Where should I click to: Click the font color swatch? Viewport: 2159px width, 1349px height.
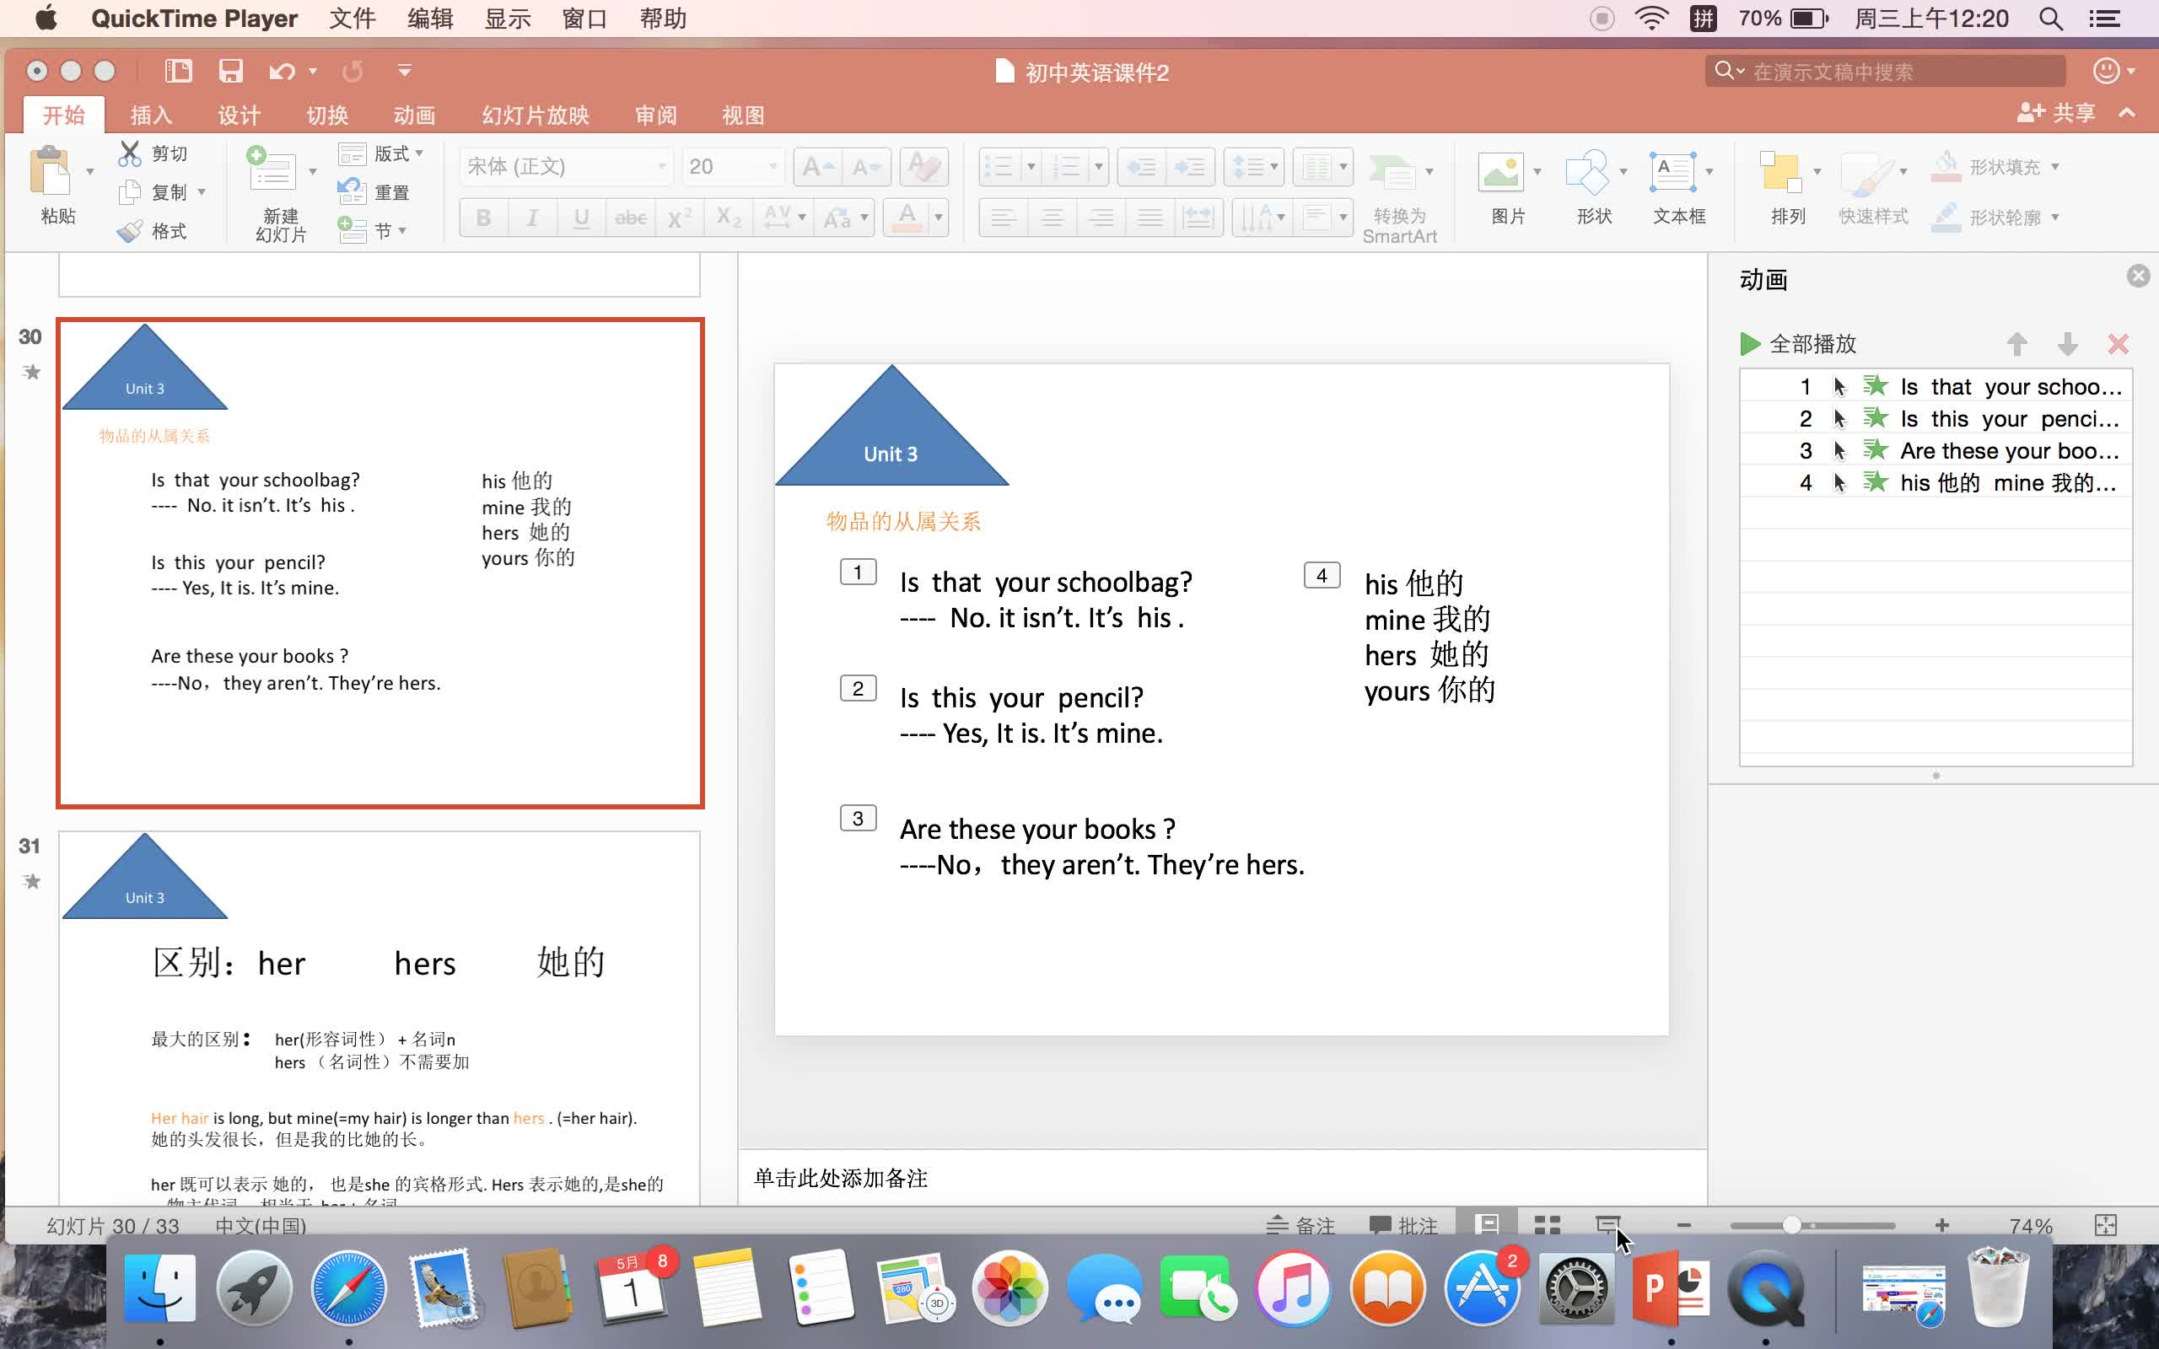click(x=907, y=217)
